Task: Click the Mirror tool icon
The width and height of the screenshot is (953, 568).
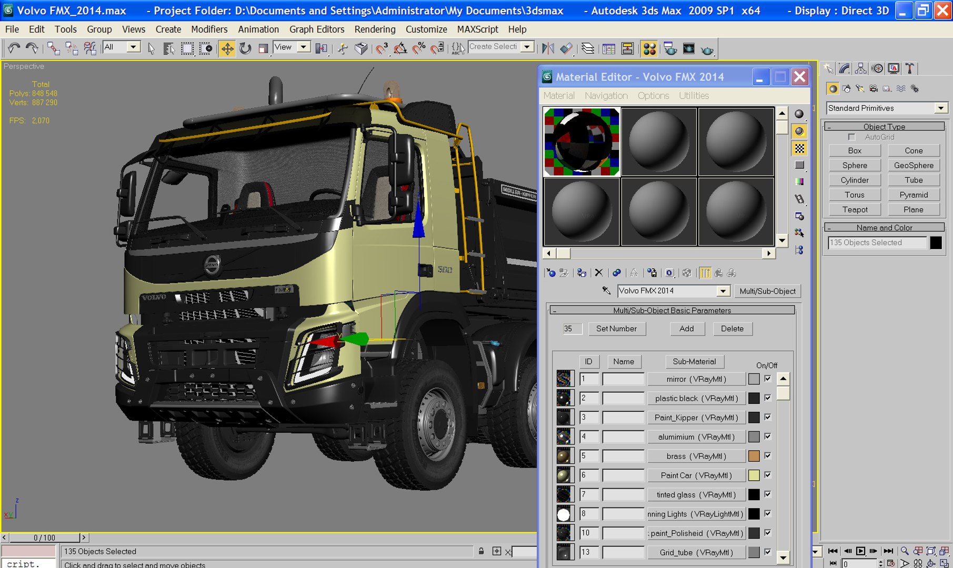Action: (548, 48)
